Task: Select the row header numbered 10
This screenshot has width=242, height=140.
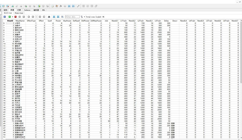Action: click(4, 44)
